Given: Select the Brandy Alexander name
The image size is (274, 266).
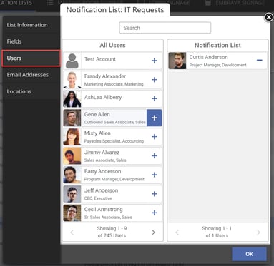Looking at the screenshot, I should pyautogui.click(x=105, y=76).
